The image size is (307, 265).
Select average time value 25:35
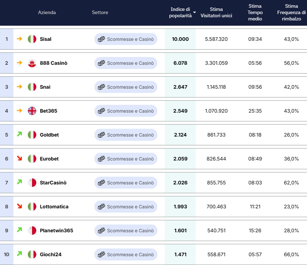255,111
